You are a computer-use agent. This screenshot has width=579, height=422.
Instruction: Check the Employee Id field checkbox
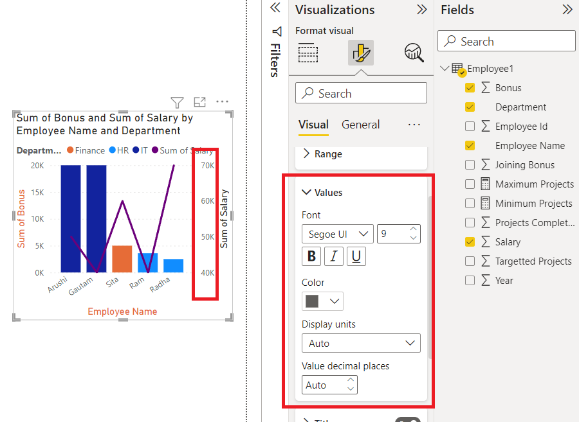[470, 127]
